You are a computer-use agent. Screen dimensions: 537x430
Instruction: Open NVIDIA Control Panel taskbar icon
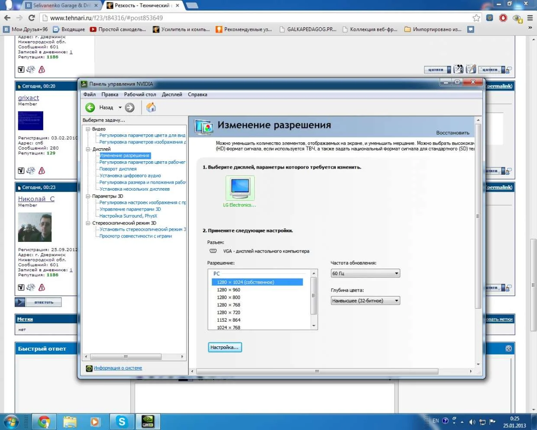(x=148, y=421)
